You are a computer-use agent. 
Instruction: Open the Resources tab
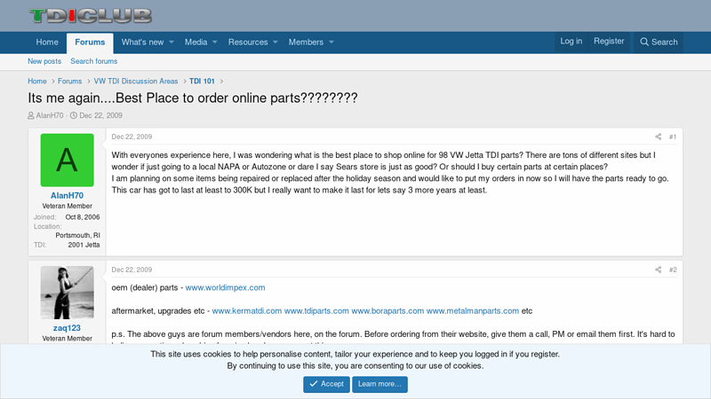coord(248,42)
